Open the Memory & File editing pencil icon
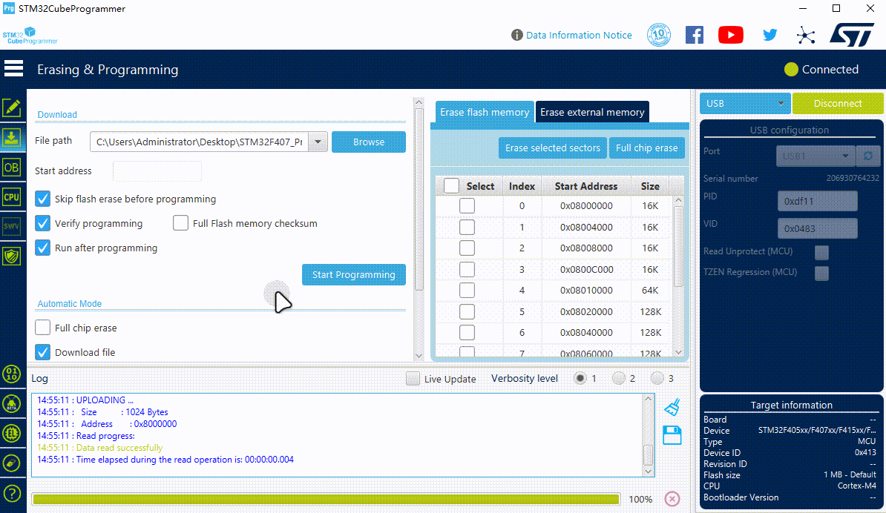Screen dimensions: 886x513 (12, 108)
